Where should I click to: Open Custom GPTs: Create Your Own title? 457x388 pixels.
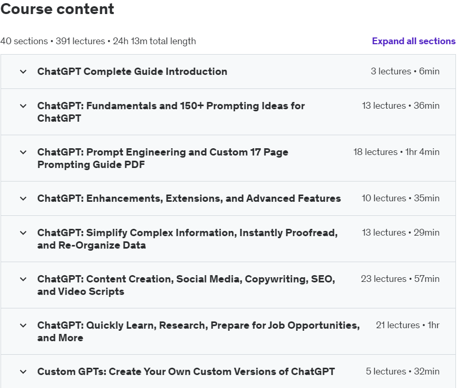[186, 372]
